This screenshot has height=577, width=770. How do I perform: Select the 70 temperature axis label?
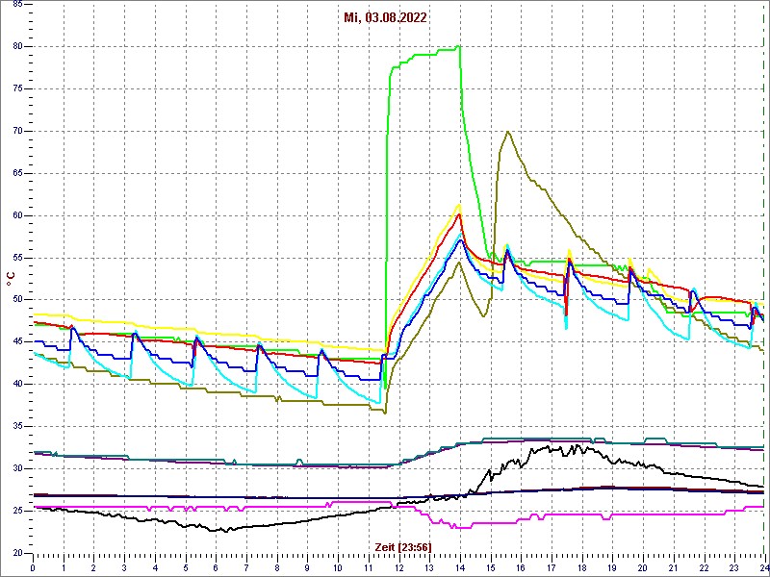[x=17, y=131]
